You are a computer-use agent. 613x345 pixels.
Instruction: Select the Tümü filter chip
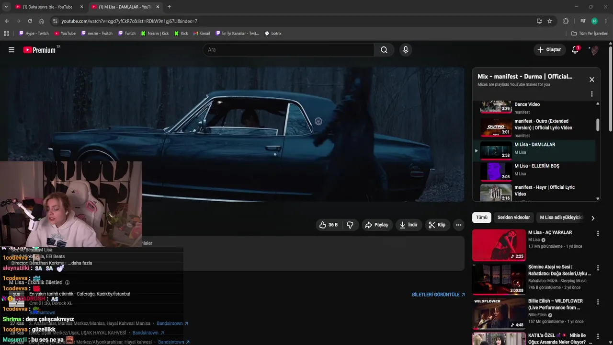point(482,218)
